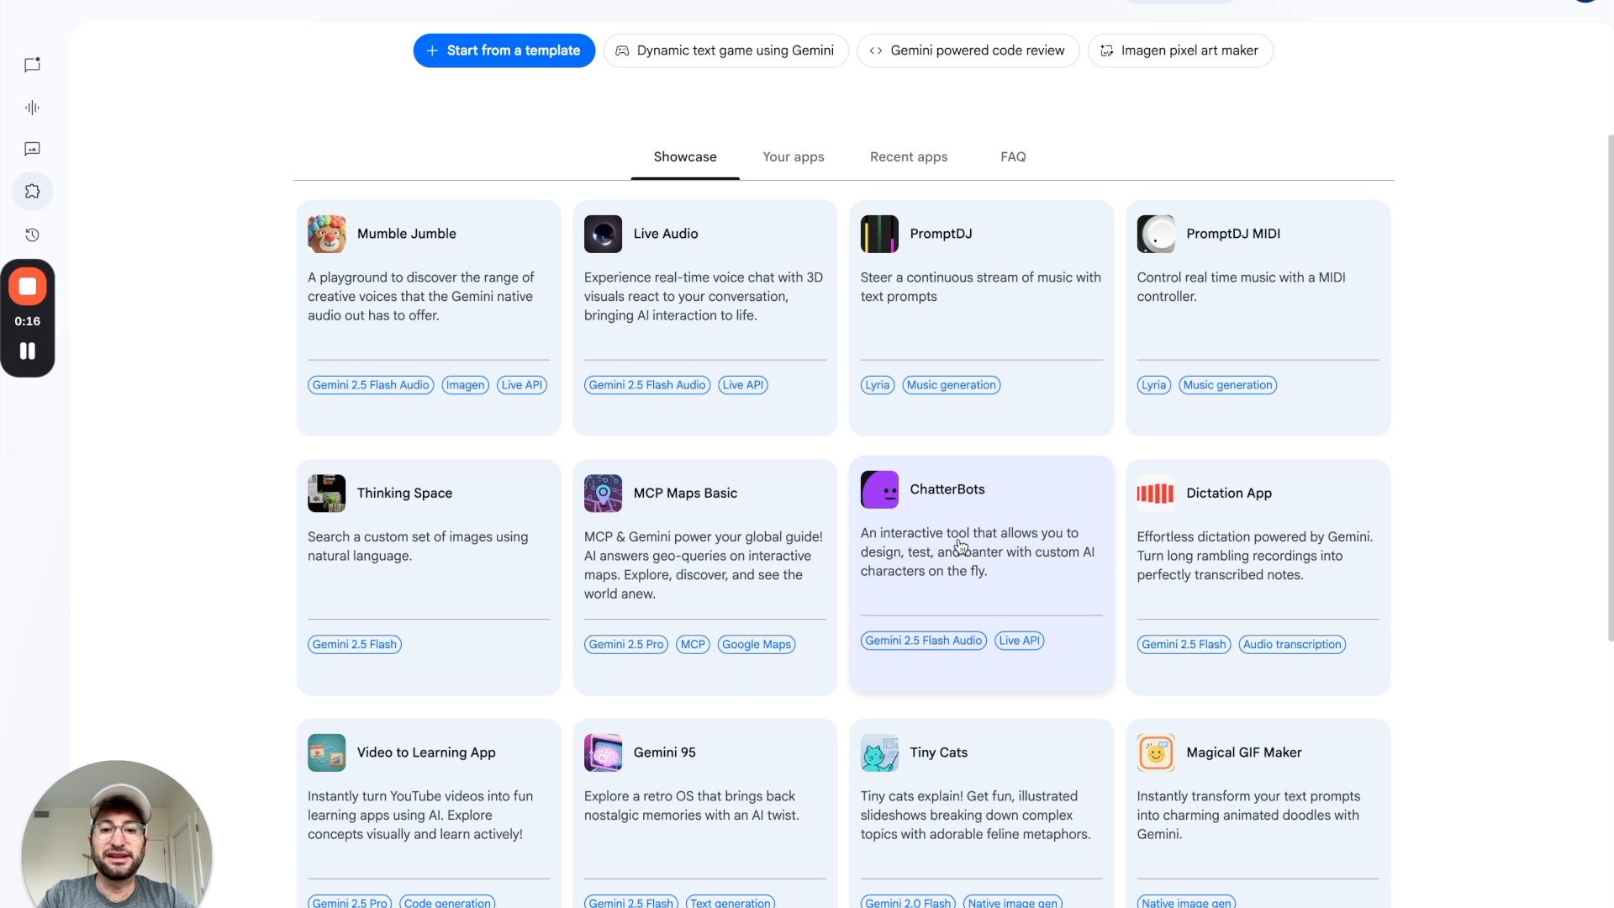Click the Google Maps tag chip

click(756, 645)
